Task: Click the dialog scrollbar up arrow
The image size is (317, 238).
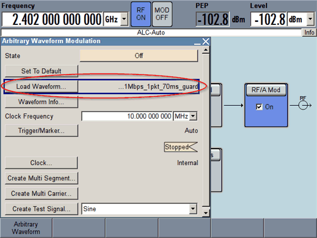Action: tap(206, 50)
